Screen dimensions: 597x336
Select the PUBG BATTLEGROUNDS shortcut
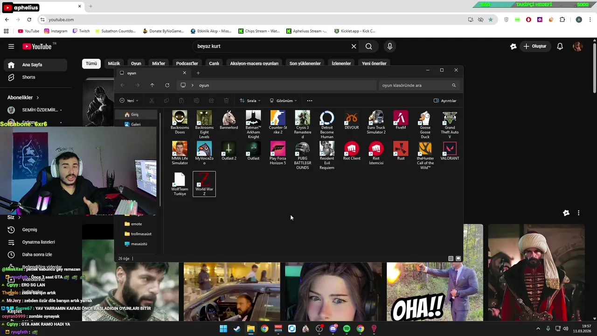click(x=302, y=156)
